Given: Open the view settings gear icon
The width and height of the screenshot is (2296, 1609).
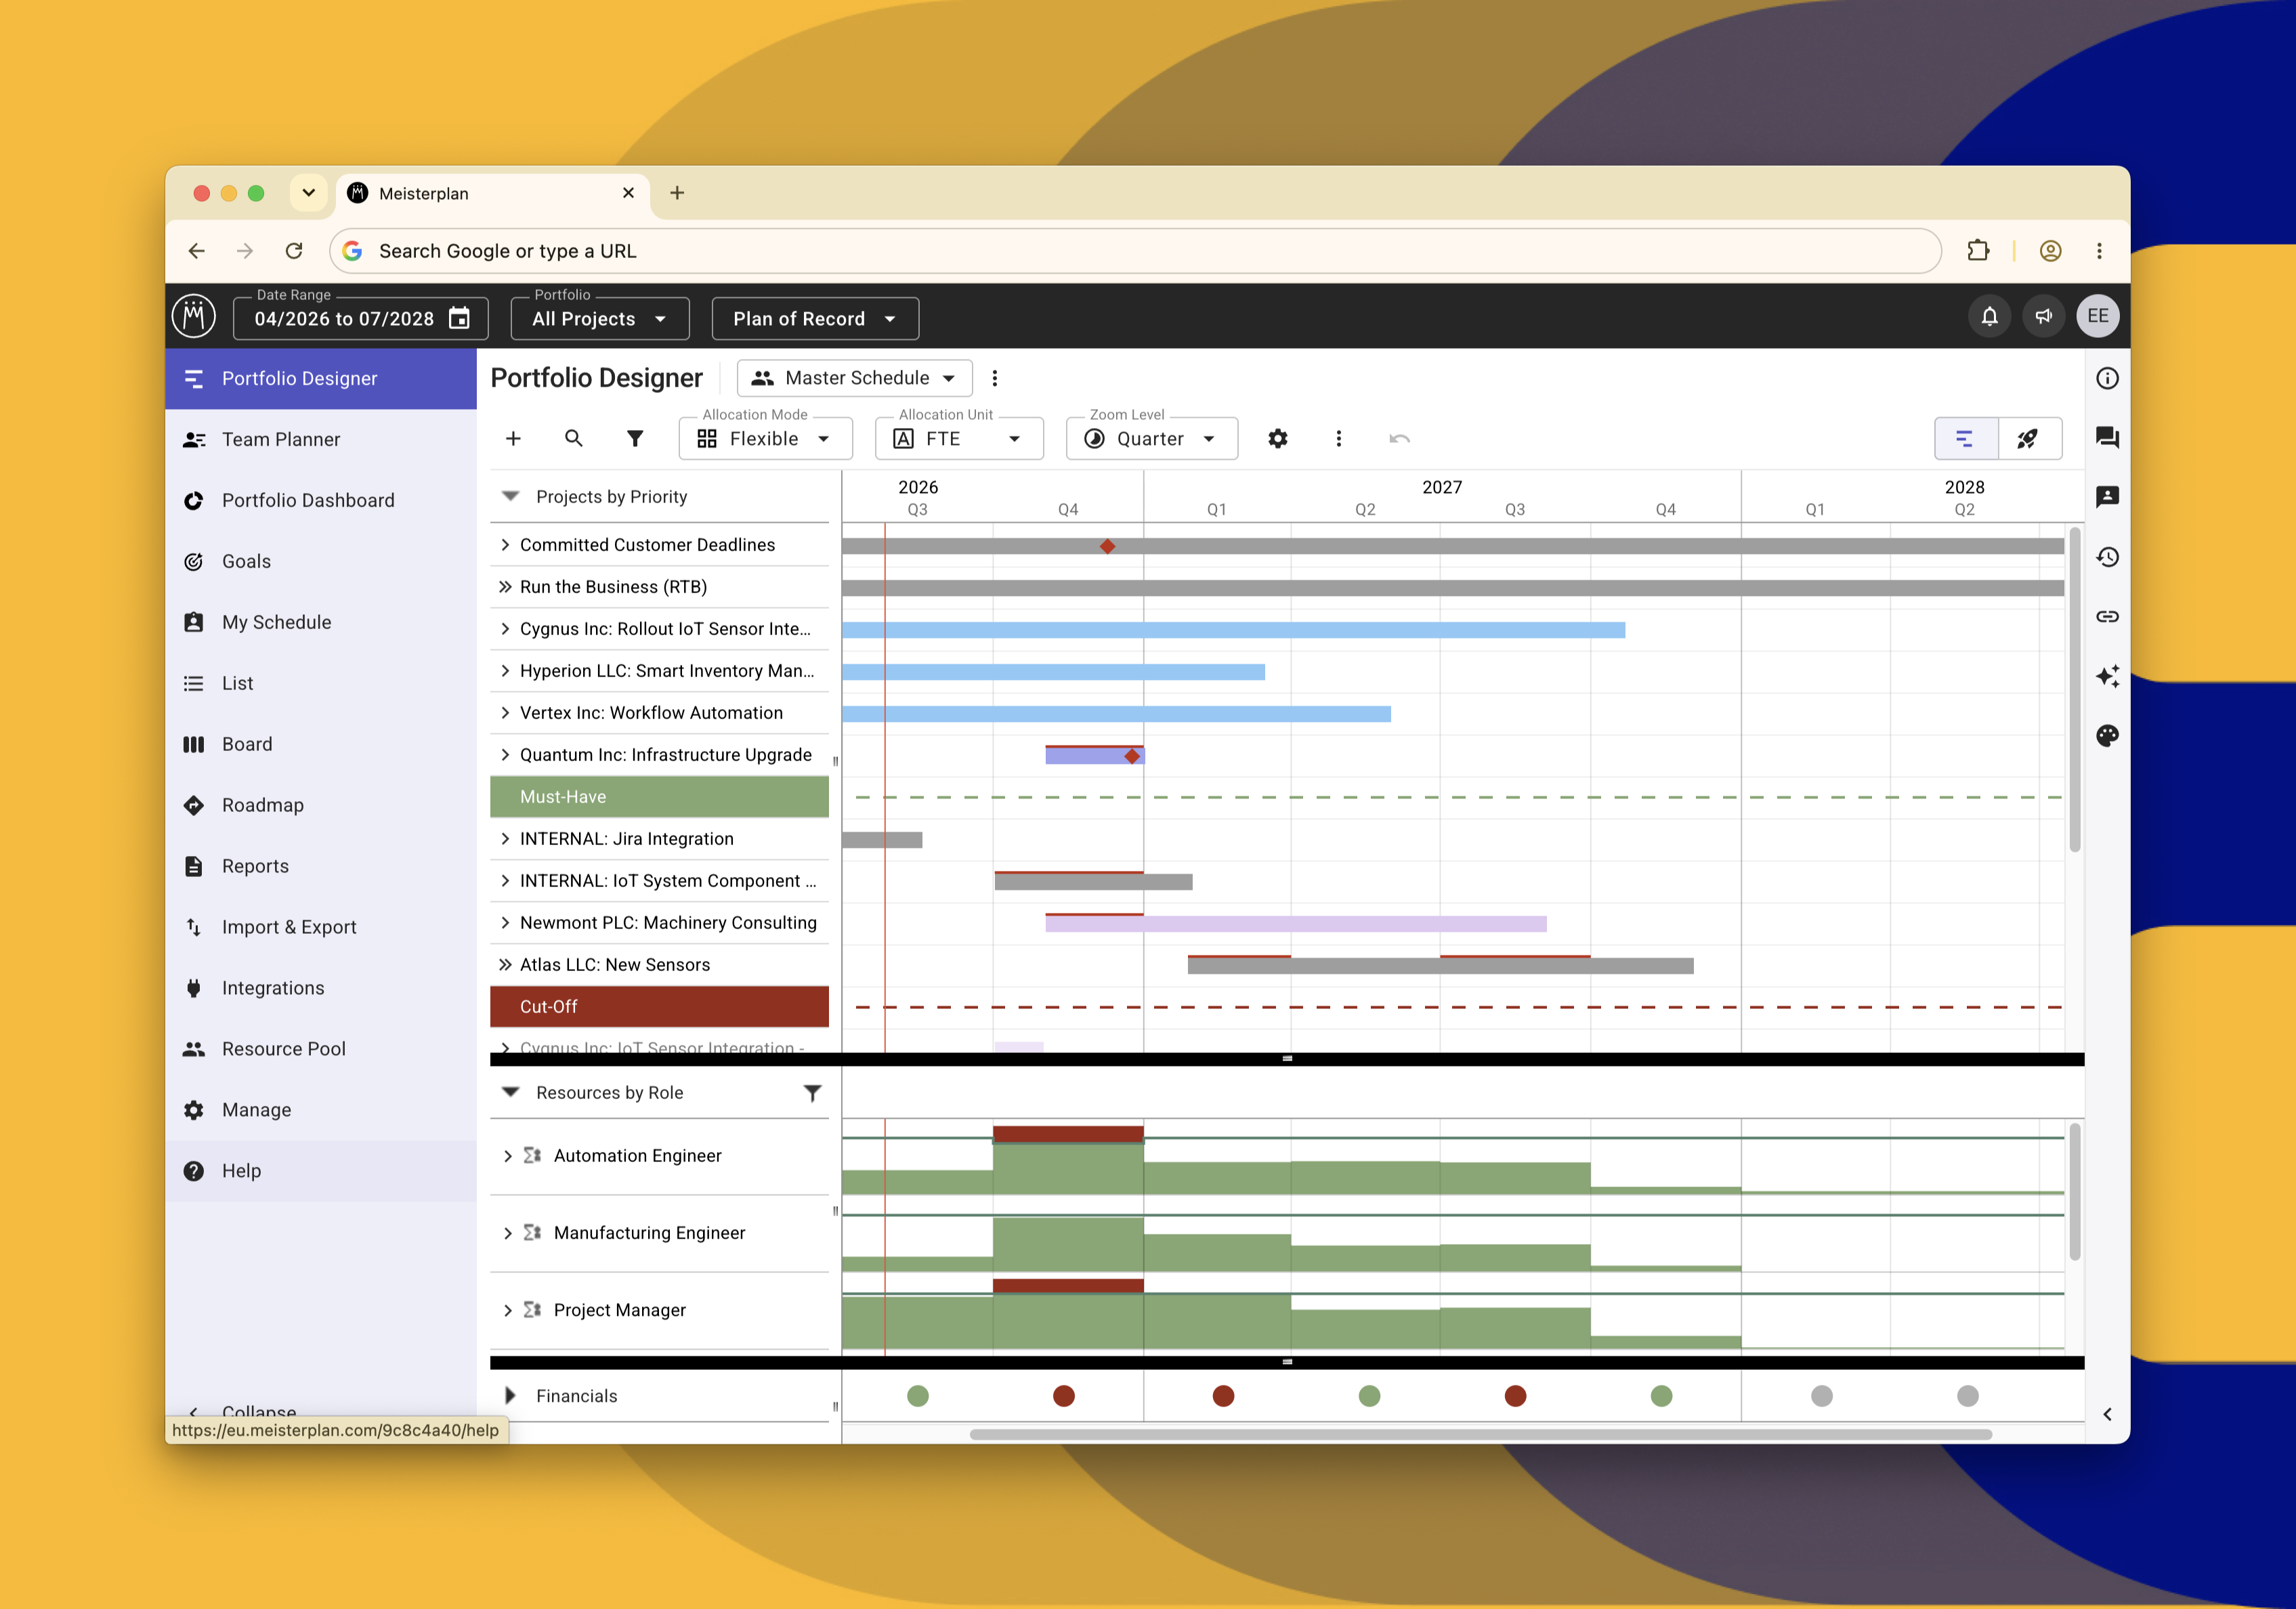Looking at the screenshot, I should click(1277, 438).
